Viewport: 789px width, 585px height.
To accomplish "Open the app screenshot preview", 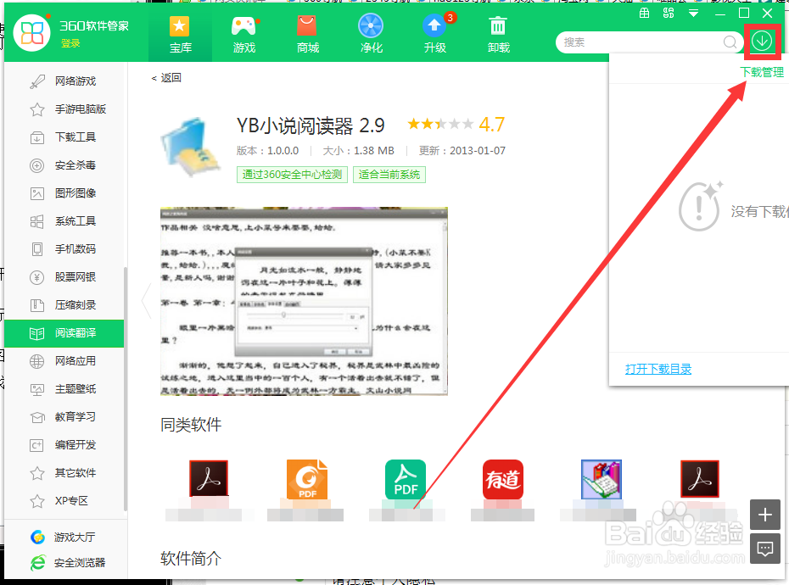I will 304,301.
